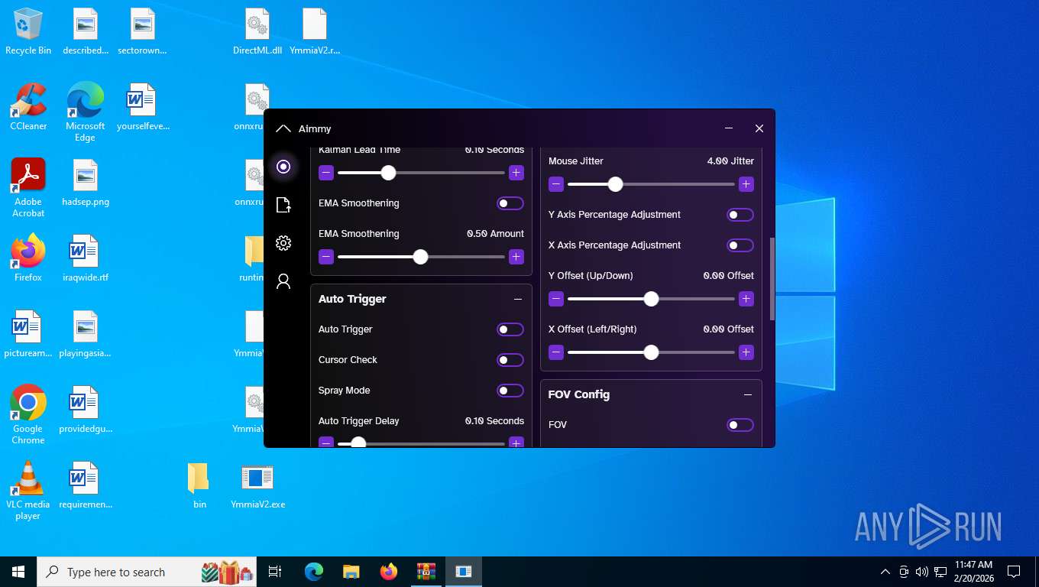Decrease Kalman Lead Time with minus button

pyautogui.click(x=326, y=173)
